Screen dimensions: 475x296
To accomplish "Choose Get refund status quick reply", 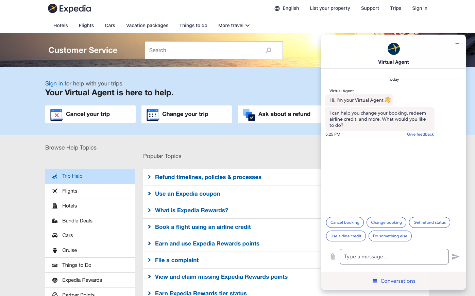I will click(x=429, y=222).
